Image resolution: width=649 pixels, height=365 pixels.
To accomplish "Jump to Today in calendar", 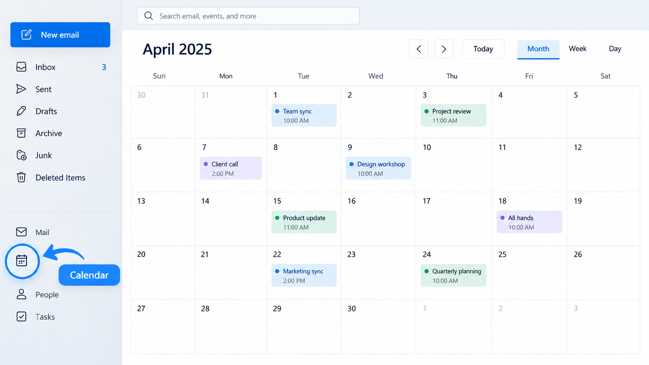I will 483,49.
